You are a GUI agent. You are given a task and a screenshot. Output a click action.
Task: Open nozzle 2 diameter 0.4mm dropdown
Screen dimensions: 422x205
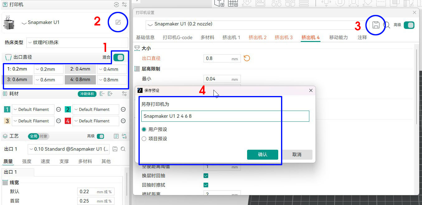coord(112,69)
